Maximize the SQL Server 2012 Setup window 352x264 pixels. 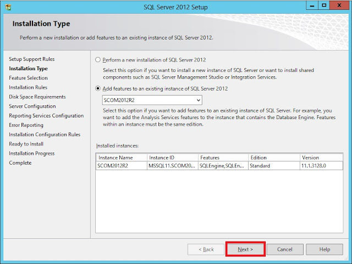click(x=324, y=5)
